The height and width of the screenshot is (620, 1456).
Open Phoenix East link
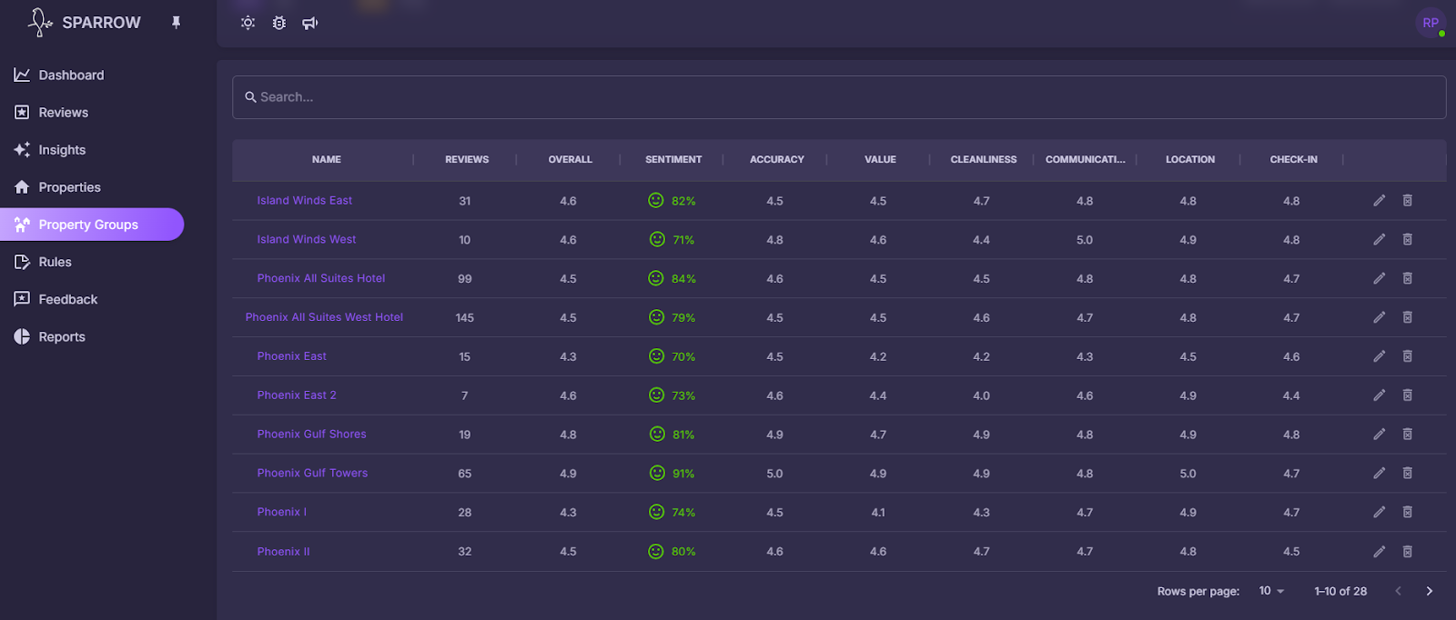pyautogui.click(x=291, y=356)
